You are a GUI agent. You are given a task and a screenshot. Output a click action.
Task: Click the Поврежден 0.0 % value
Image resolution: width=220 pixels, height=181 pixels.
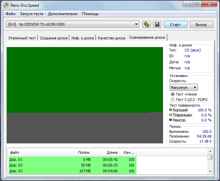[x=206, y=115]
